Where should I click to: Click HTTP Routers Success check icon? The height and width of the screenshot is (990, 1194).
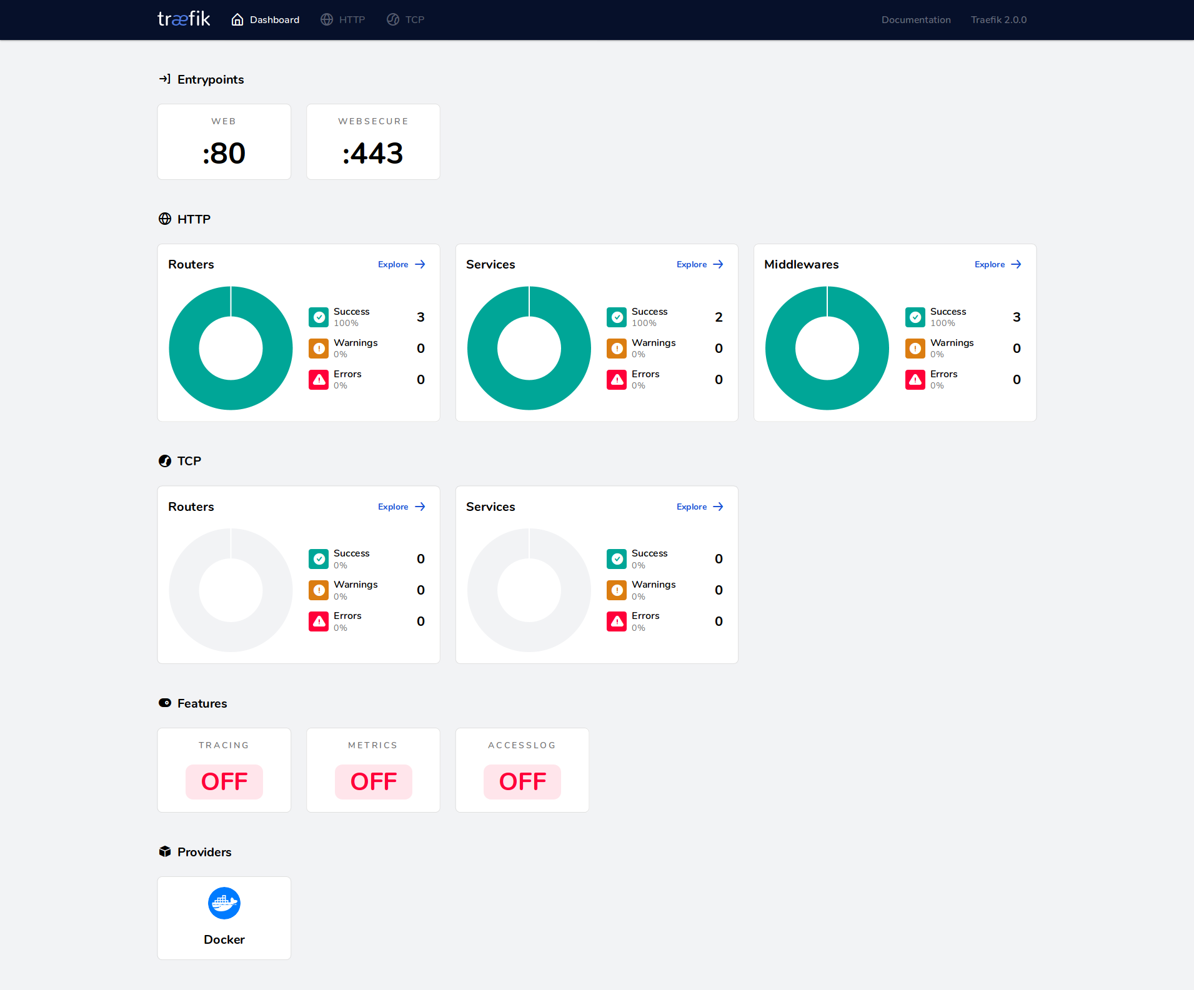point(319,317)
